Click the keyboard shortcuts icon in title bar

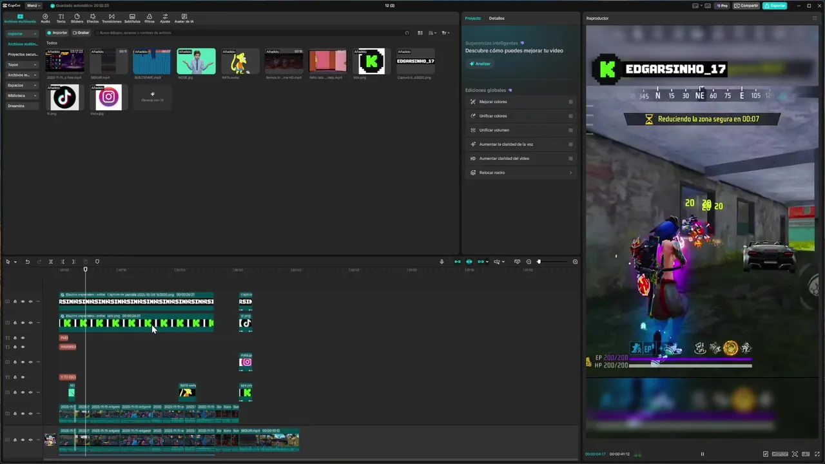click(x=706, y=6)
